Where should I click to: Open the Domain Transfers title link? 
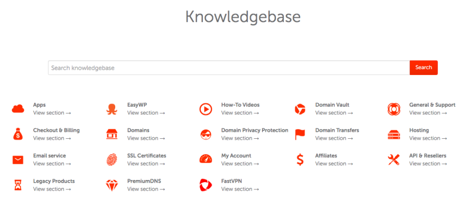(x=337, y=130)
